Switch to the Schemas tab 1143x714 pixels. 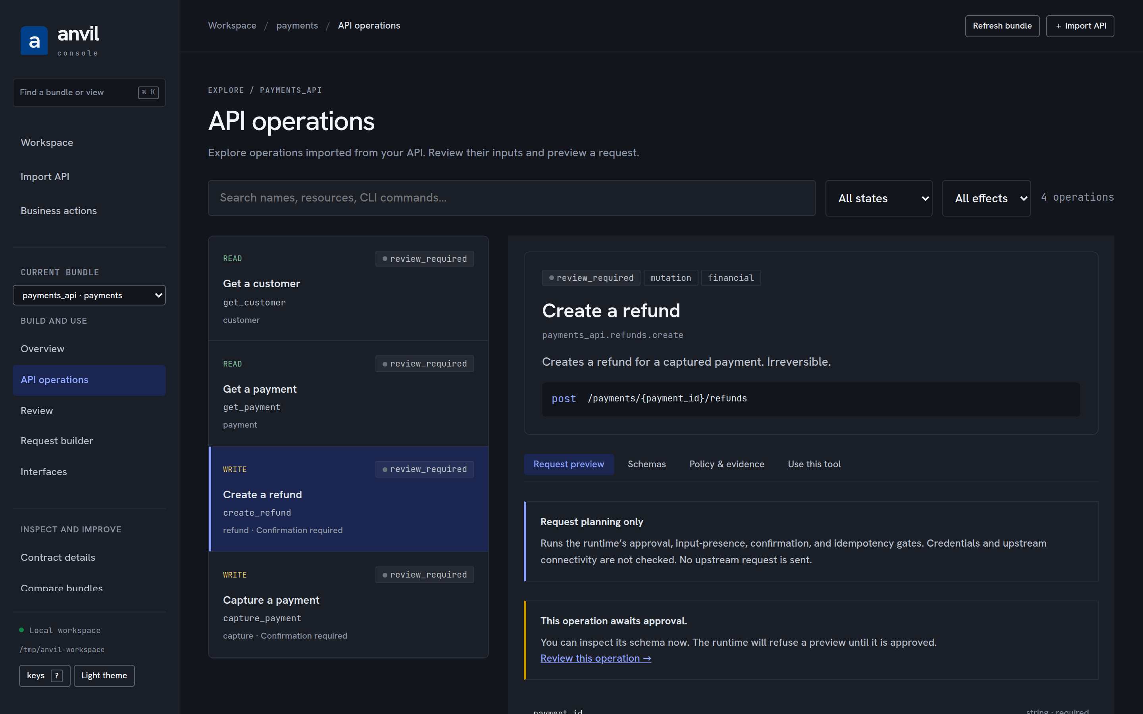(x=647, y=464)
